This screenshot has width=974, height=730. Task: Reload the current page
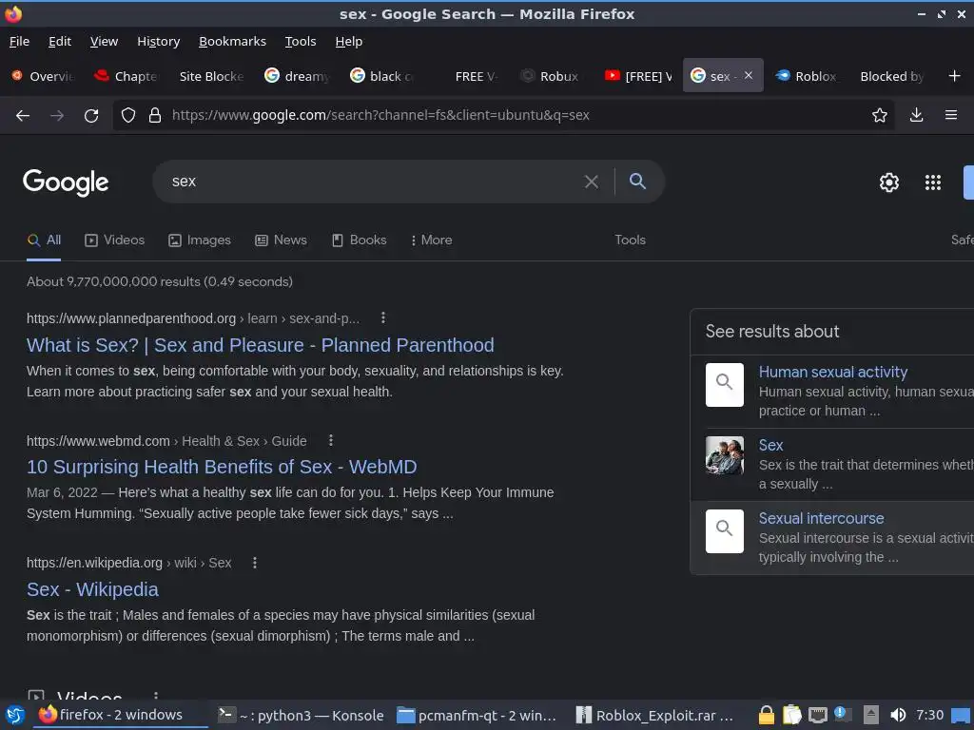pos(91,115)
